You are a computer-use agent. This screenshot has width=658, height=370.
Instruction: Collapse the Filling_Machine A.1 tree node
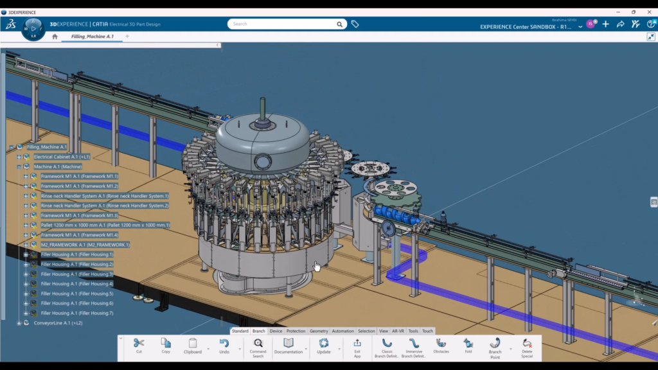coord(12,147)
